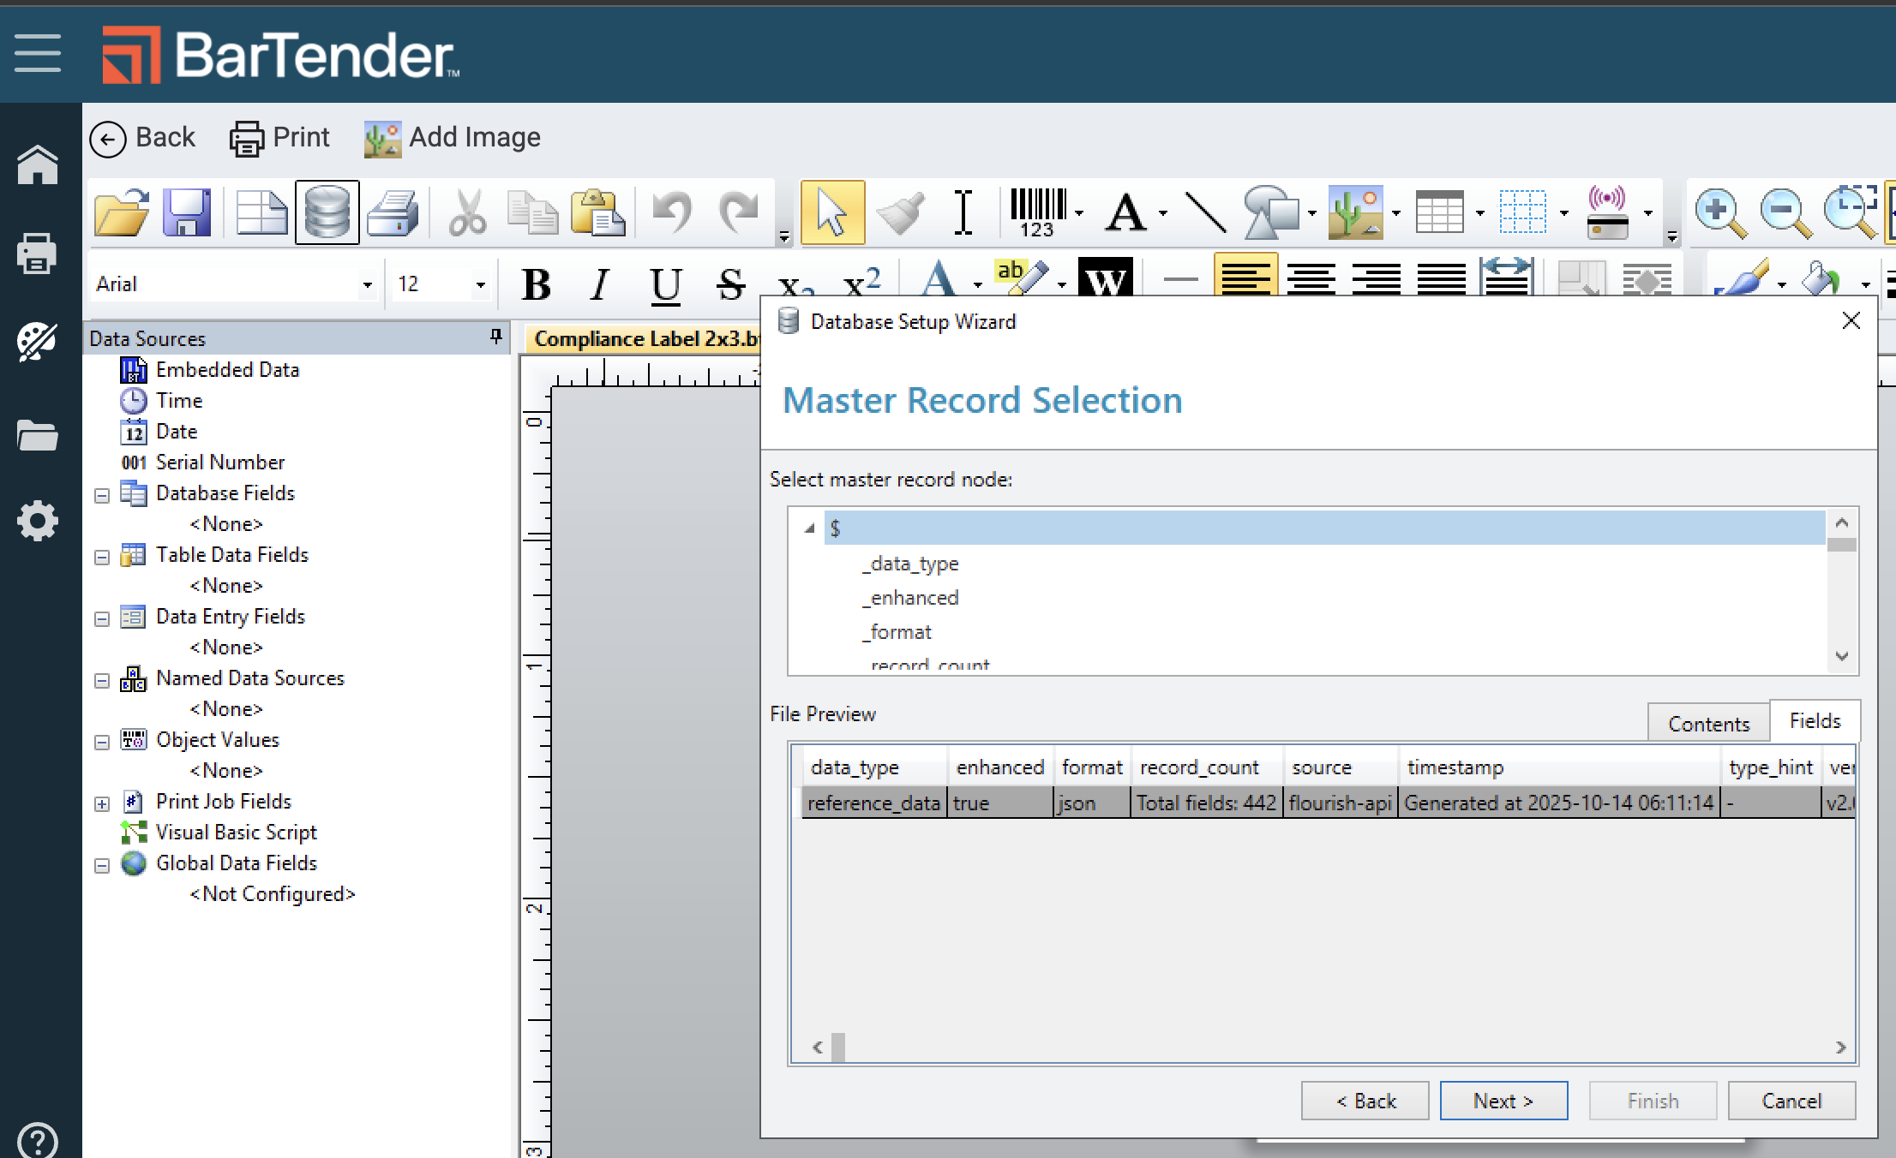Open the Arial font name dropdown
Image resolution: width=1896 pixels, height=1158 pixels.
click(x=367, y=284)
